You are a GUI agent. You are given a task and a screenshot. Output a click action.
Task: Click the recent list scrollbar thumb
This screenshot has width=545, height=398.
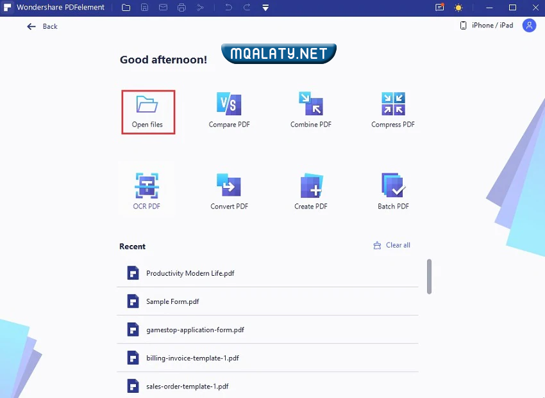pyautogui.click(x=429, y=276)
